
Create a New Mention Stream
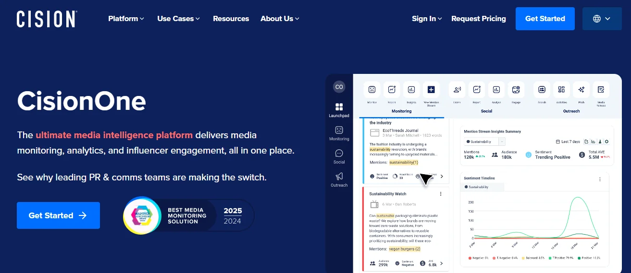click(431, 90)
